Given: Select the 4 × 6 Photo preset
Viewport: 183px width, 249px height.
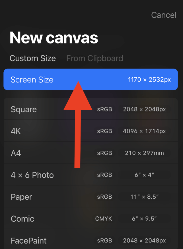Looking at the screenshot, I should [x=91, y=175].
